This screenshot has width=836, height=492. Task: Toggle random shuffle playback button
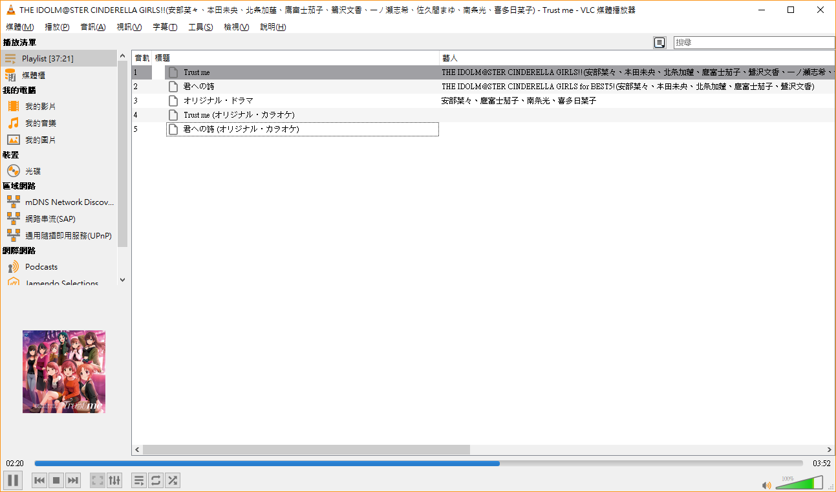tap(173, 480)
